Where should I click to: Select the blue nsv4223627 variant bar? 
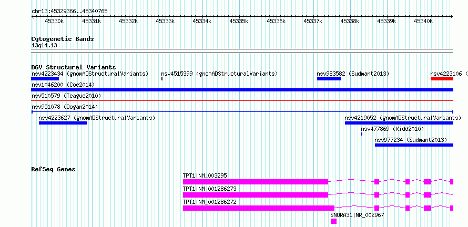click(x=63, y=122)
